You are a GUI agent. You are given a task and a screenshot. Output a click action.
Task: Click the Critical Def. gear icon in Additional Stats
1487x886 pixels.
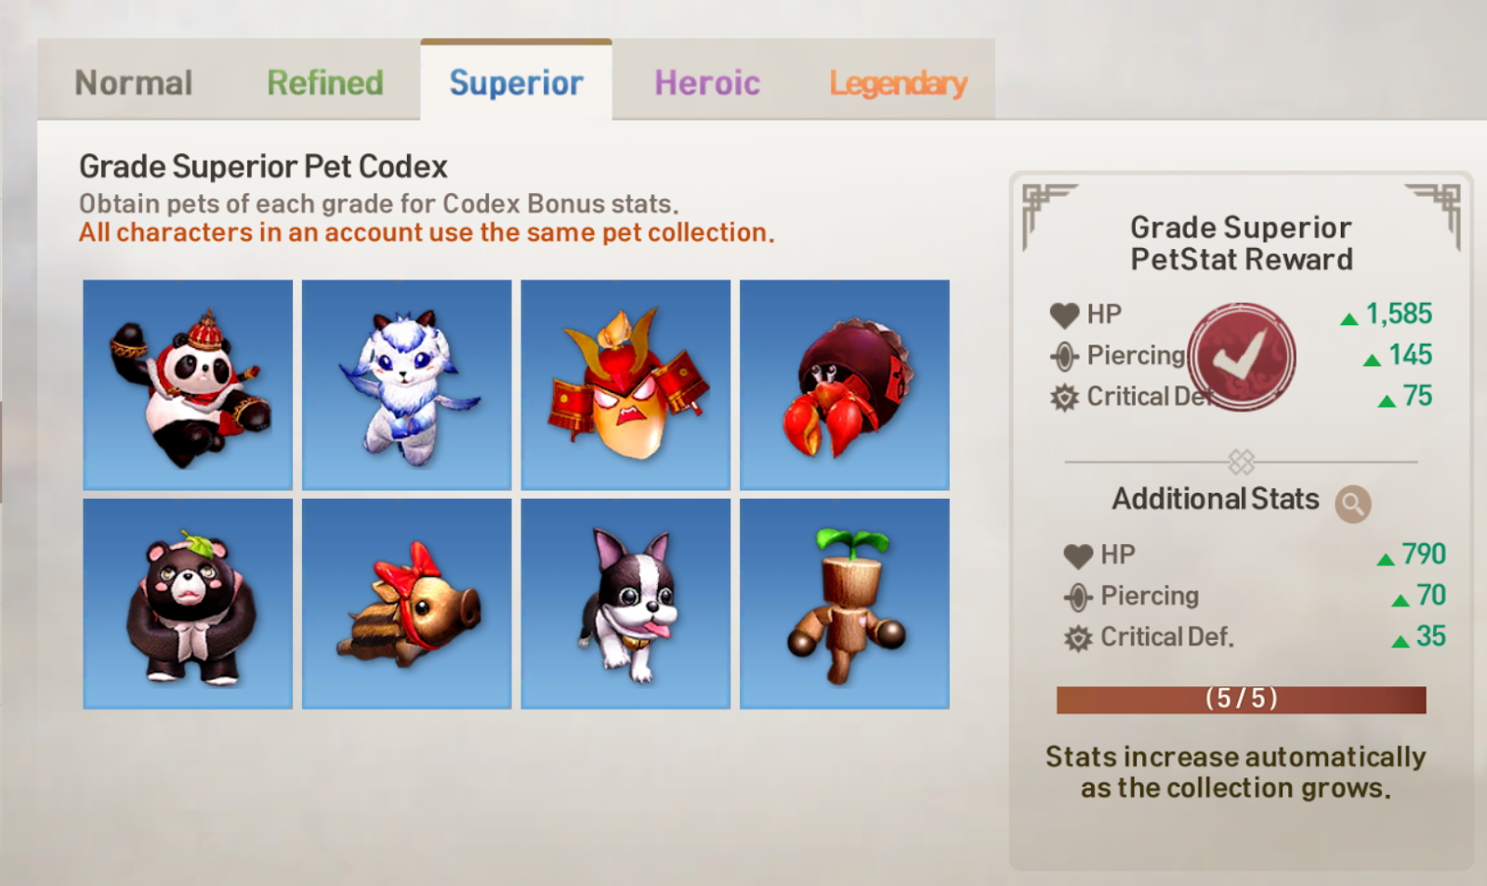(x=1077, y=638)
